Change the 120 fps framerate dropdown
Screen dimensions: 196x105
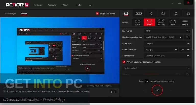[x=161, y=49]
